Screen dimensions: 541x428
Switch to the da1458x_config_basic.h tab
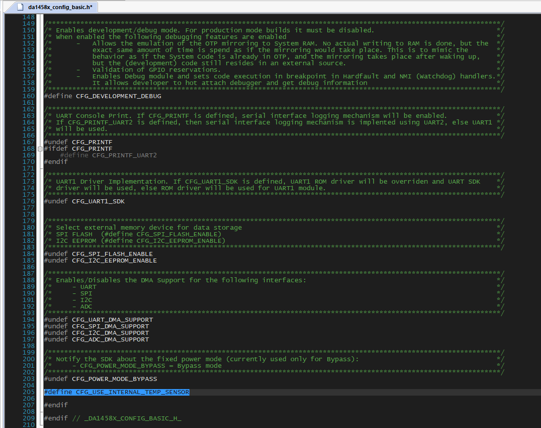(55, 7)
